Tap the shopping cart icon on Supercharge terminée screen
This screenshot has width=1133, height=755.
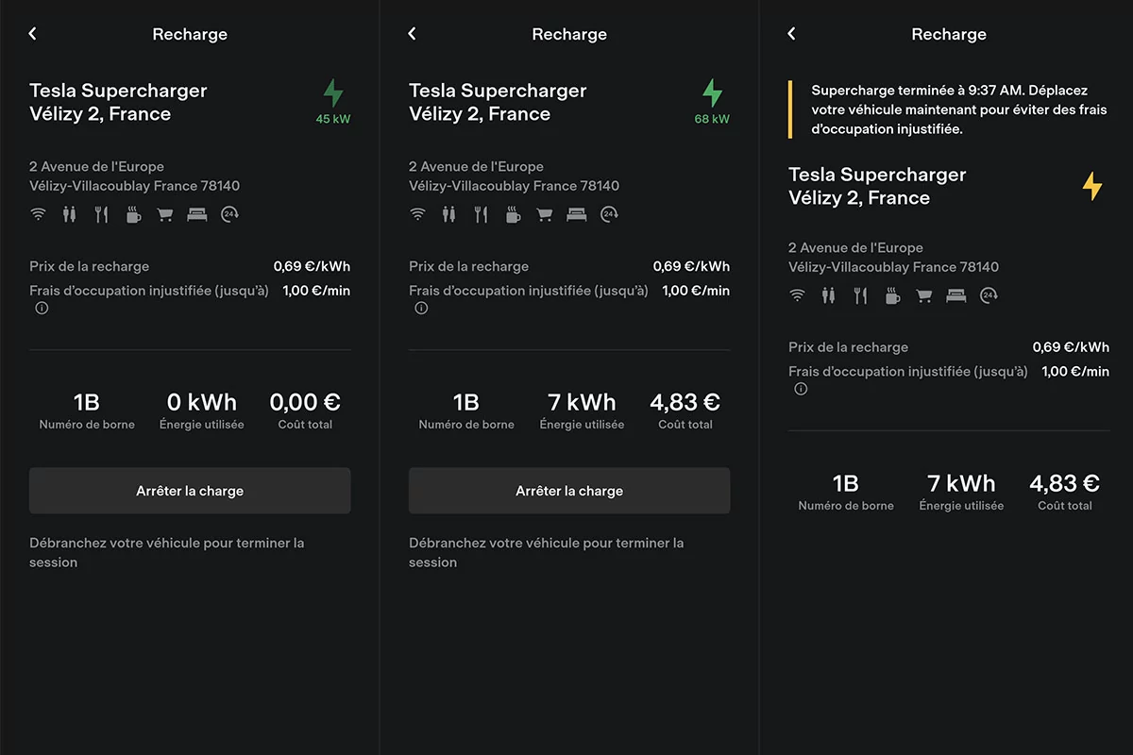point(924,295)
